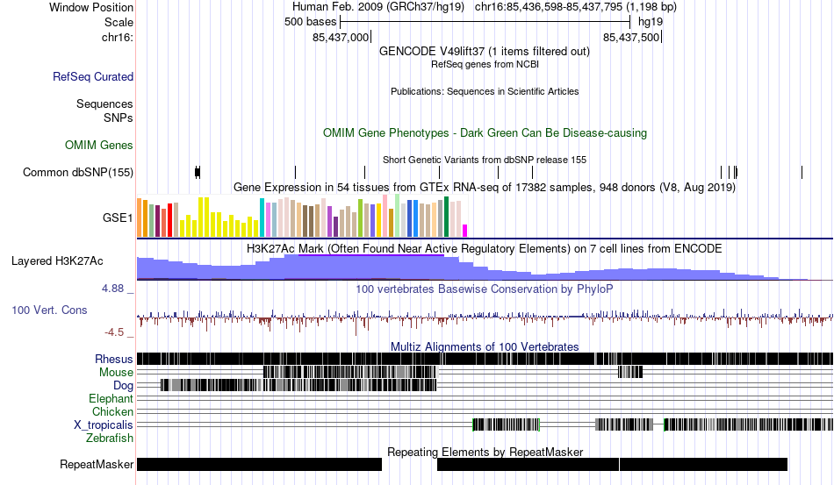Click the 100 Vert. Cons label
Viewport: 834px width, 485px height.
click(x=49, y=310)
